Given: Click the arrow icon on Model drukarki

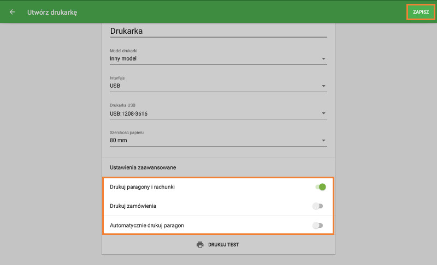Looking at the screenshot, I should click(x=323, y=58).
